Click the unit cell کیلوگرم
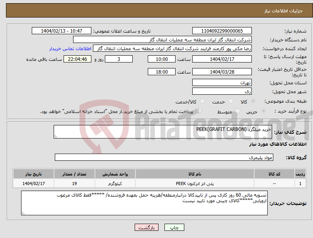 [x=115, y=183]
